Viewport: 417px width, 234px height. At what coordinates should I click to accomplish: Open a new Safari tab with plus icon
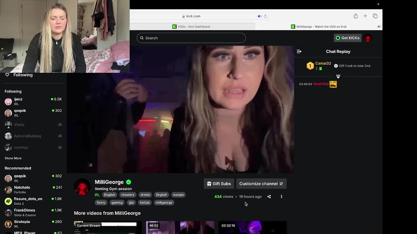pos(365,16)
